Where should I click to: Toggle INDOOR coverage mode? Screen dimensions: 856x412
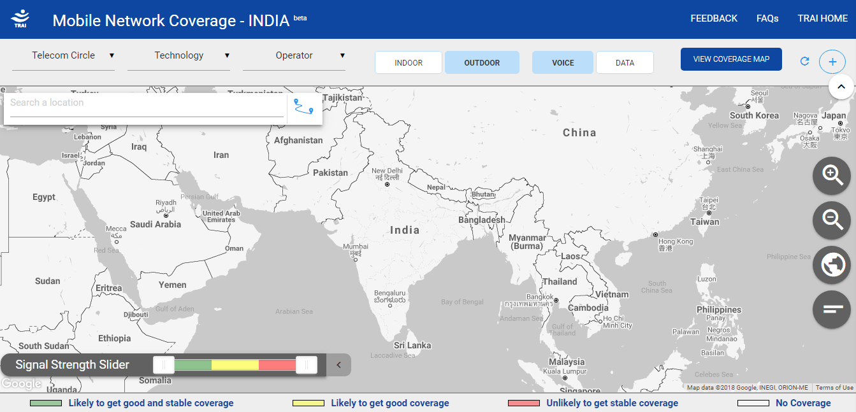click(409, 62)
